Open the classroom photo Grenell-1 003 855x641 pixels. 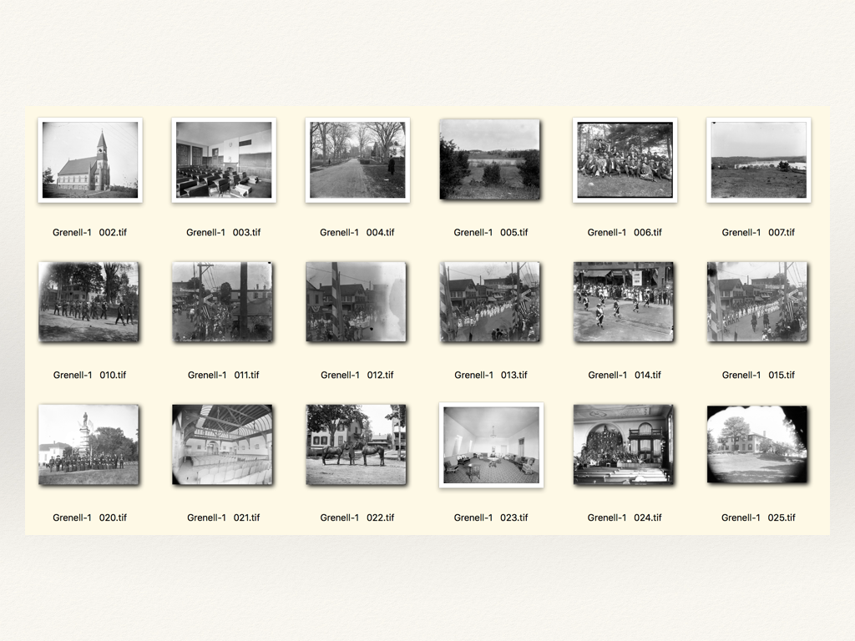(x=224, y=160)
